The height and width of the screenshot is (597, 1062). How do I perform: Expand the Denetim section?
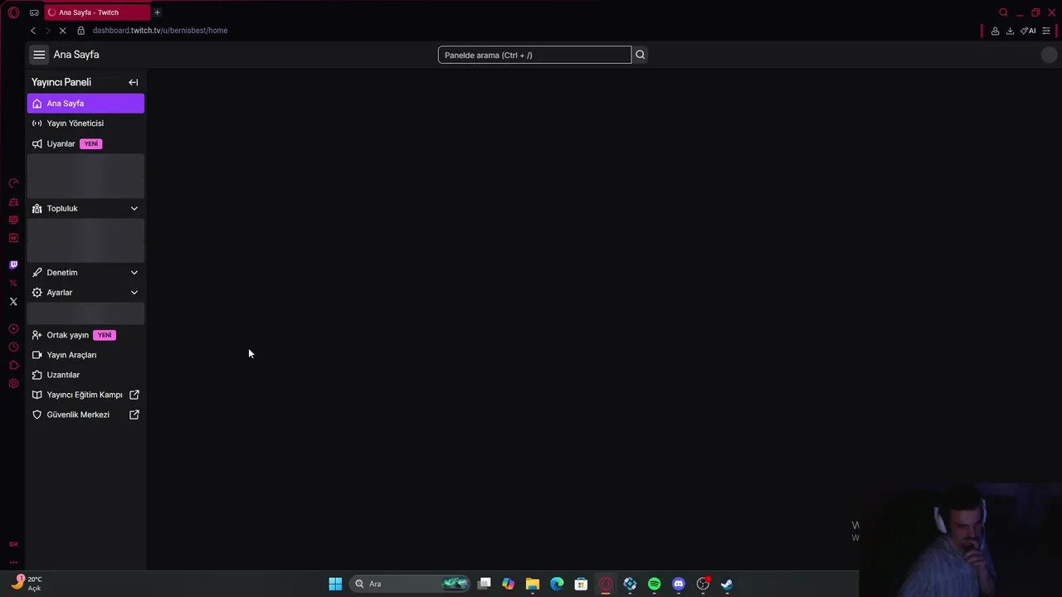85,272
